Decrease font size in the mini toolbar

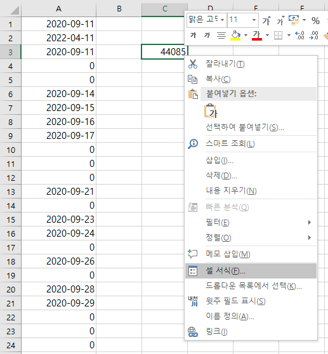(280, 20)
